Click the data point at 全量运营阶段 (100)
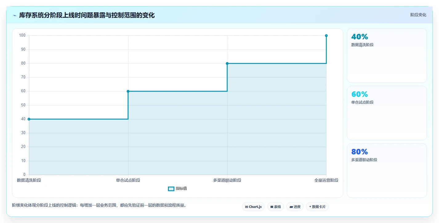This screenshot has height=223, width=439. pos(326,36)
